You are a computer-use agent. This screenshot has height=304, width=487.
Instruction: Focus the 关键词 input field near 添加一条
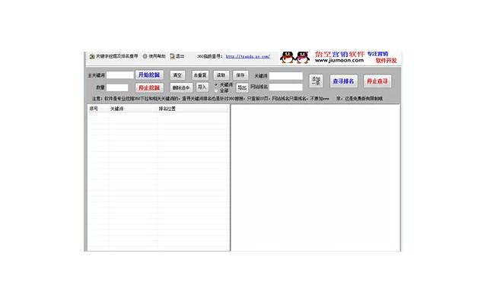286,76
